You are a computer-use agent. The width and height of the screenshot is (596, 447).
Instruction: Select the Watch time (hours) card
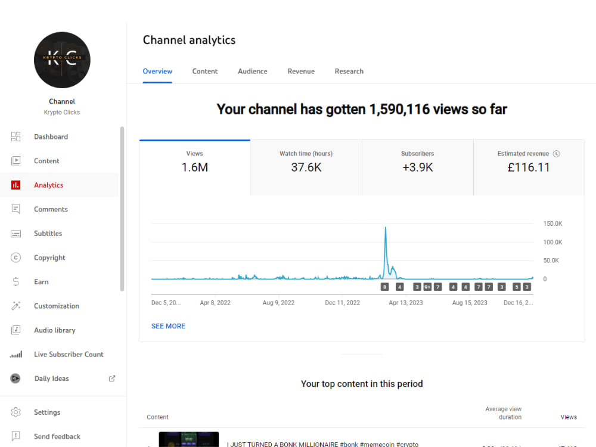coord(306,167)
